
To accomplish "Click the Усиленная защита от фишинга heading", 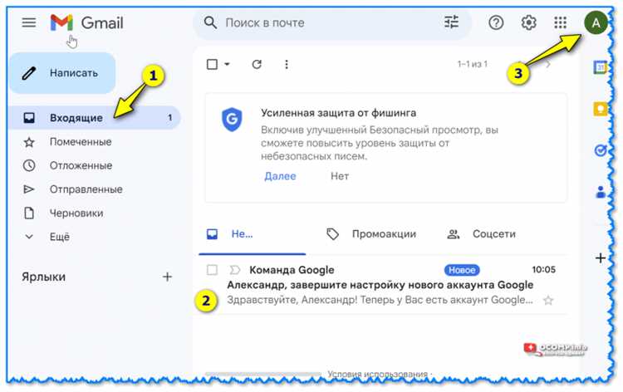I will (339, 113).
